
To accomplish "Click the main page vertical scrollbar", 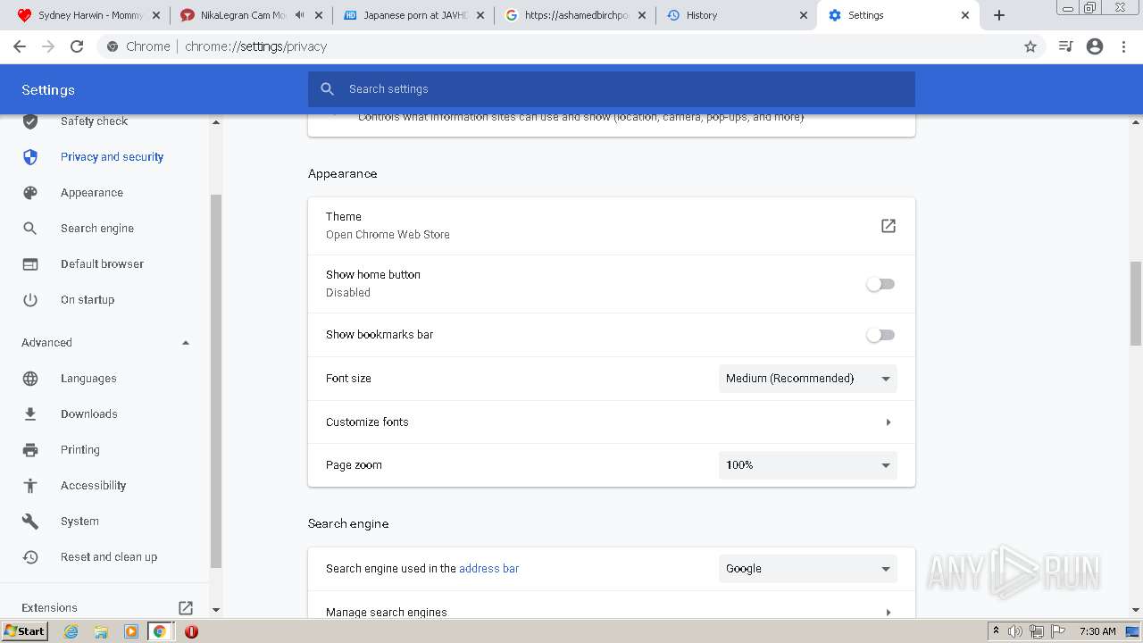I will coord(1136,304).
